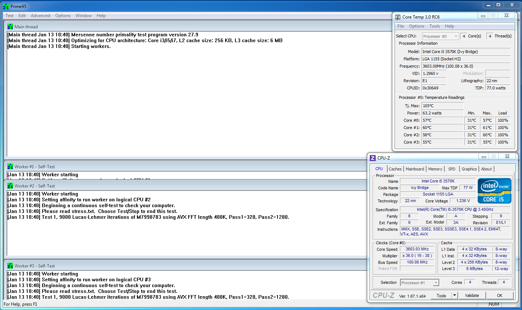Viewport: 522px width, 310px height.
Task: Click the Intel inside Core i5 logo
Action: click(494, 190)
